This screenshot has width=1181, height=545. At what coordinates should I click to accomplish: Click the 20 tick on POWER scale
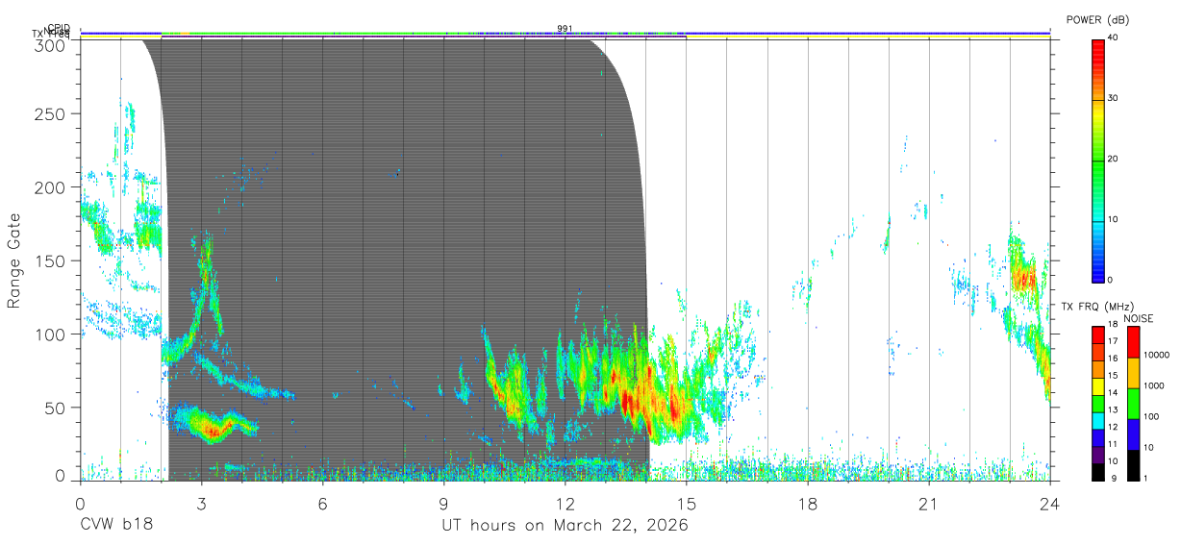pyautogui.click(x=1113, y=160)
